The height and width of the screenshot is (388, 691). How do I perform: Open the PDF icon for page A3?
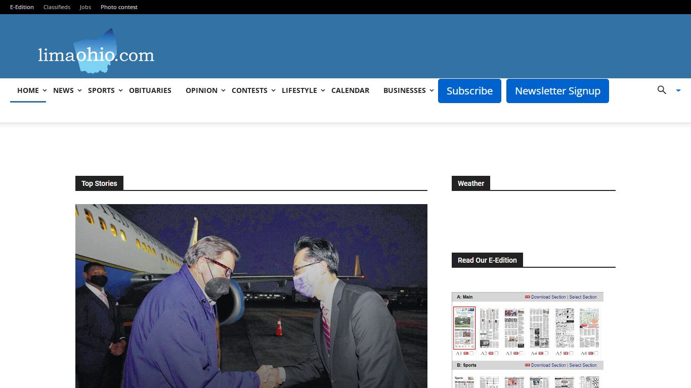(x=516, y=353)
